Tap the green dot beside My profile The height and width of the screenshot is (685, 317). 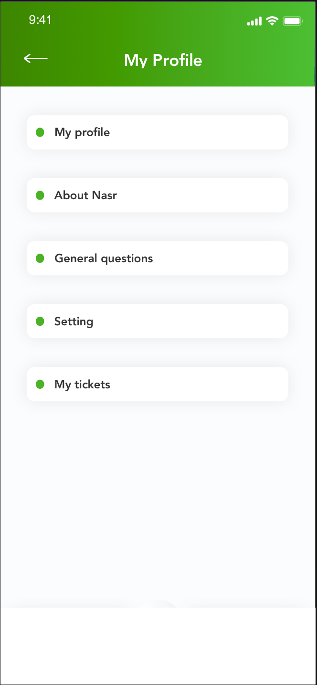click(40, 132)
